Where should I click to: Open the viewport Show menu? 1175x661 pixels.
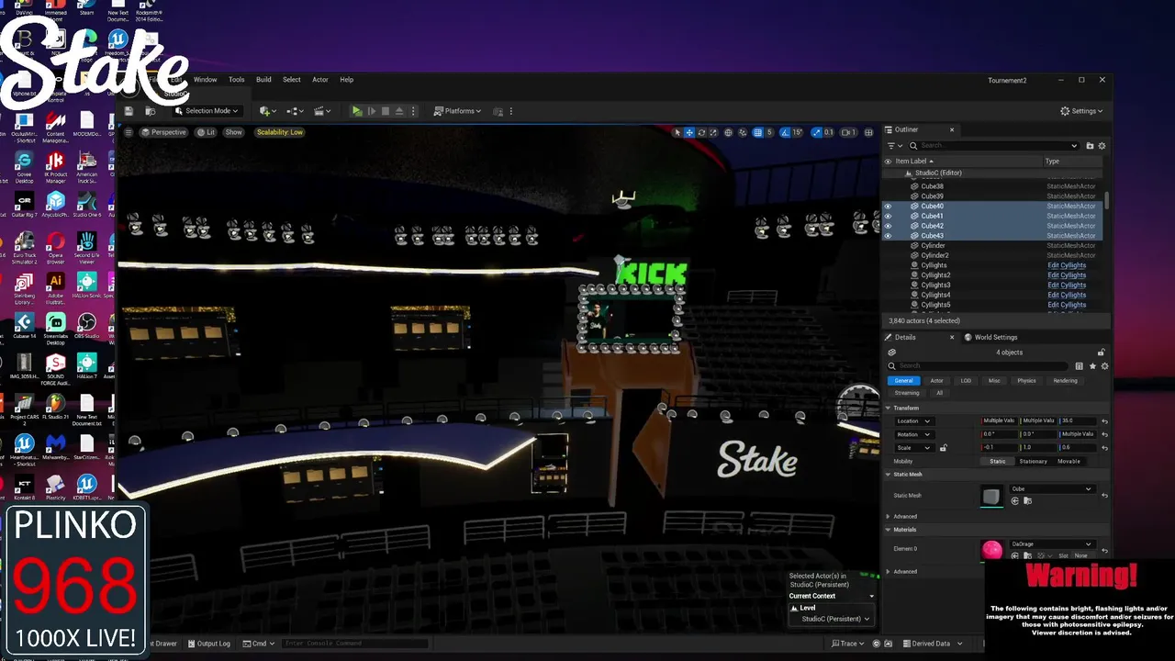point(234,132)
